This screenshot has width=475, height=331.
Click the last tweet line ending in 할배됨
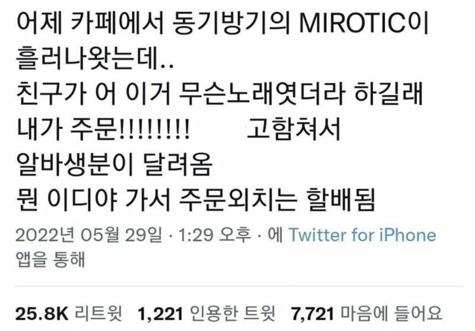point(195,199)
